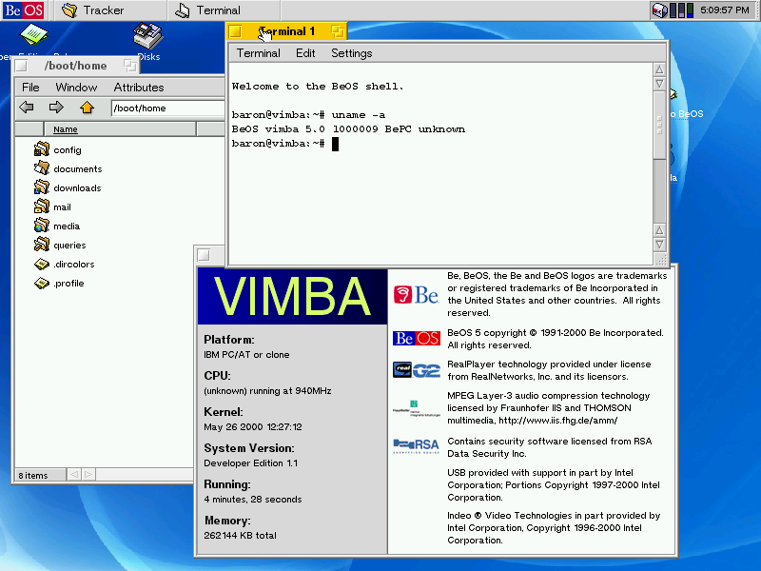This screenshot has width=761, height=571.
Task: Go forward with the right arrow
Action: [x=56, y=107]
